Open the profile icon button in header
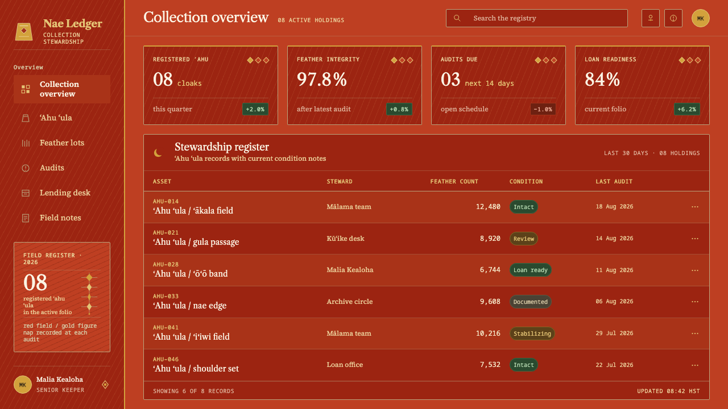 click(651, 18)
